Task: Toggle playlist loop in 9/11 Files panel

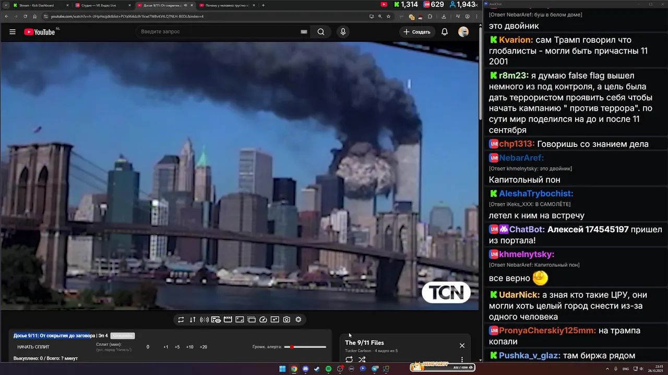Action: pos(349,359)
